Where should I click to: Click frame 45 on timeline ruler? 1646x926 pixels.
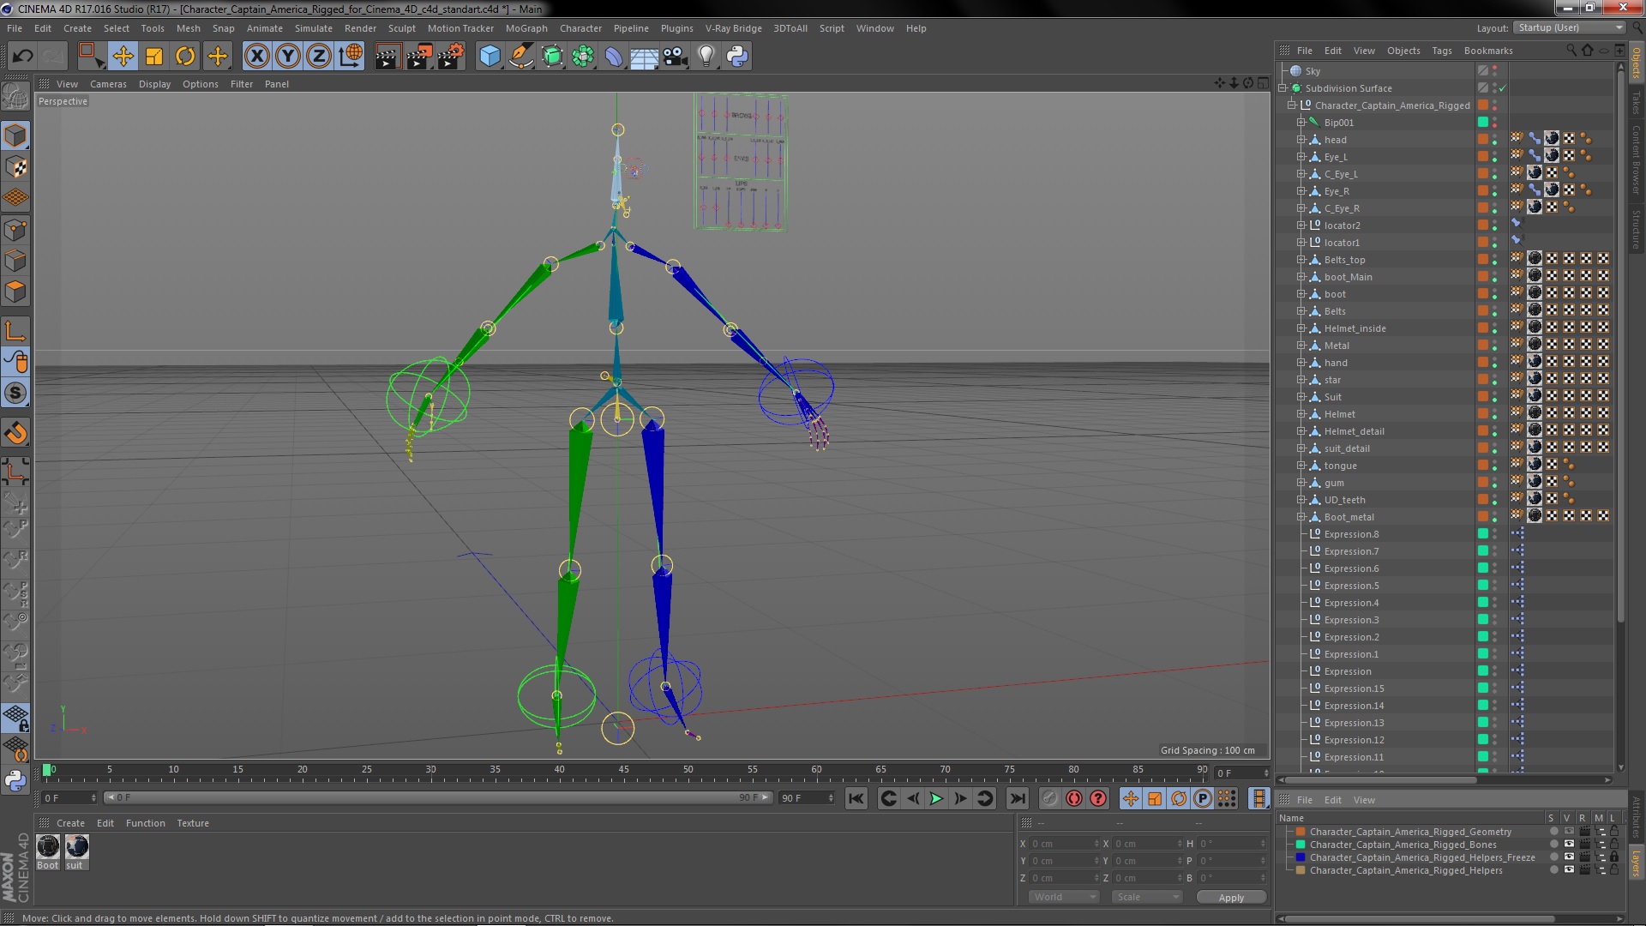coord(623,770)
